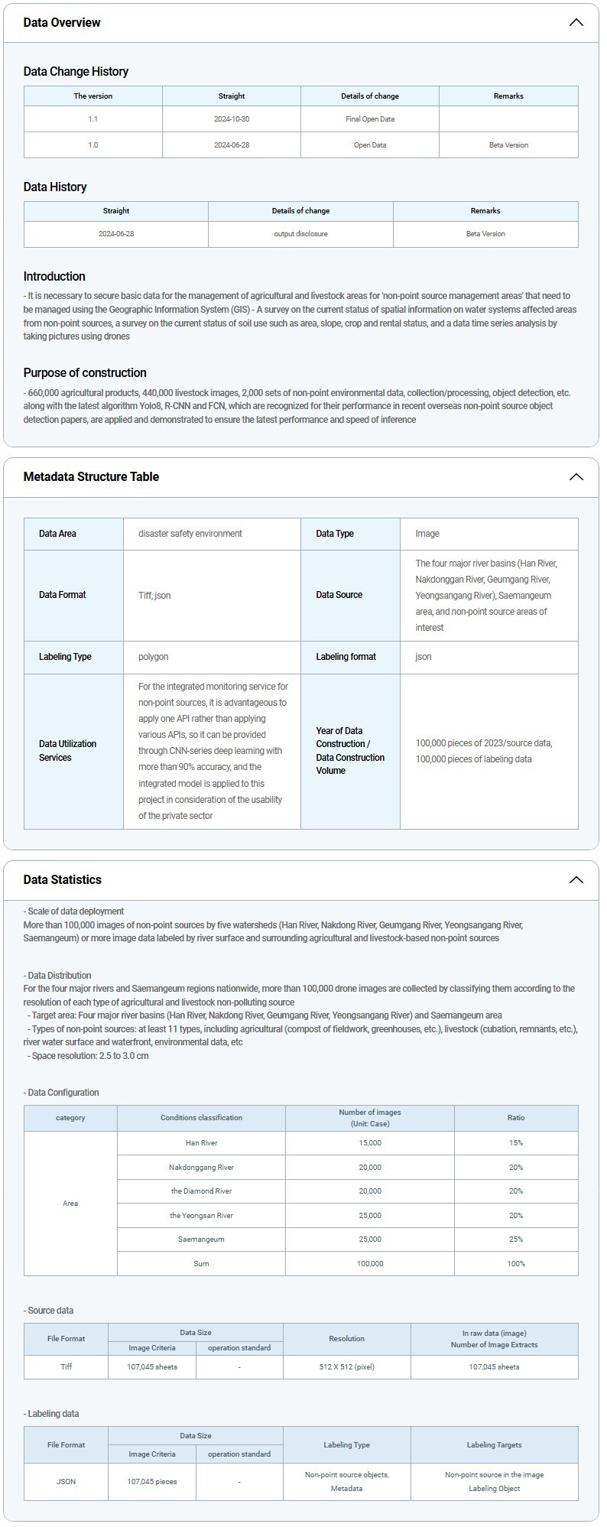Click the Diamond River row label
Screen dimensions: 607x1527
(x=201, y=1191)
